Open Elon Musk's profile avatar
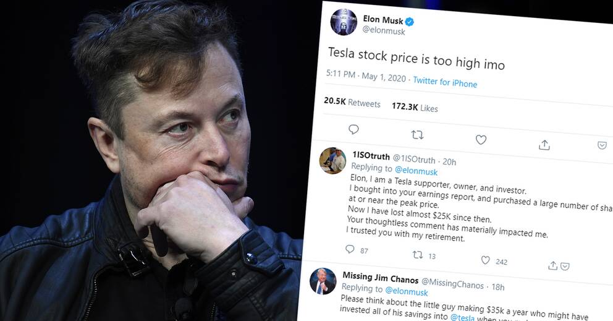Image resolution: width=613 pixels, height=321 pixels. (x=344, y=22)
